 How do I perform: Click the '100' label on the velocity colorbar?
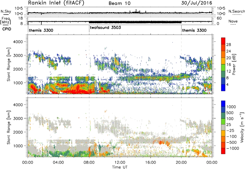point(230,119)
